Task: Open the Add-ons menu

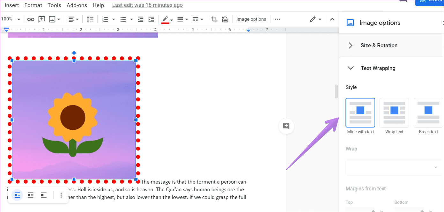Action: point(77,5)
